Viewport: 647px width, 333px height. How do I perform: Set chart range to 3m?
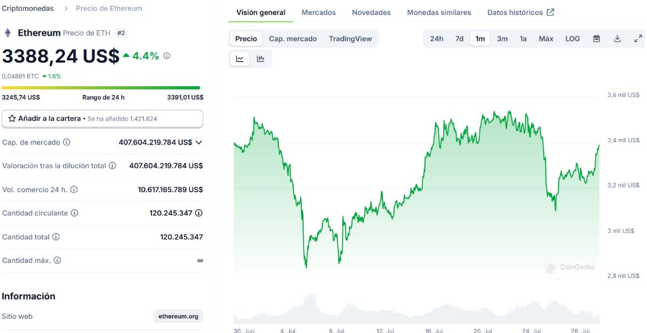tap(502, 39)
